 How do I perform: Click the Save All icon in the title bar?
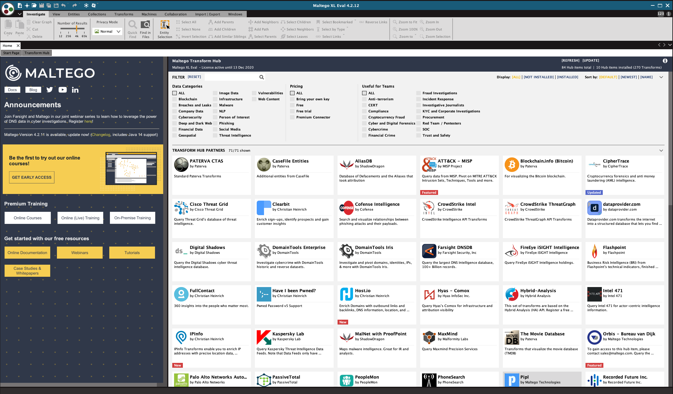click(49, 5)
